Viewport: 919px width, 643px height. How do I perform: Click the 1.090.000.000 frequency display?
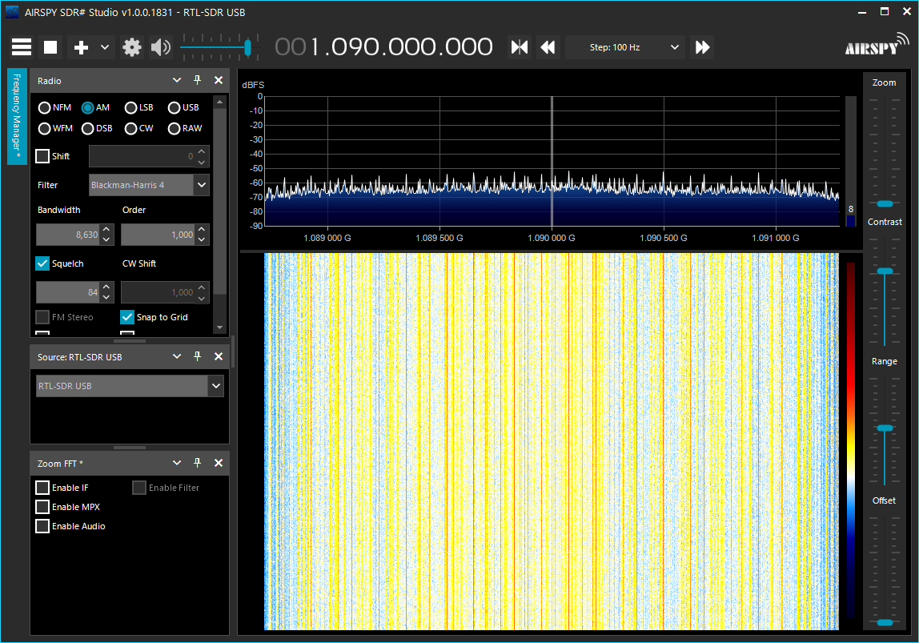pyautogui.click(x=384, y=47)
